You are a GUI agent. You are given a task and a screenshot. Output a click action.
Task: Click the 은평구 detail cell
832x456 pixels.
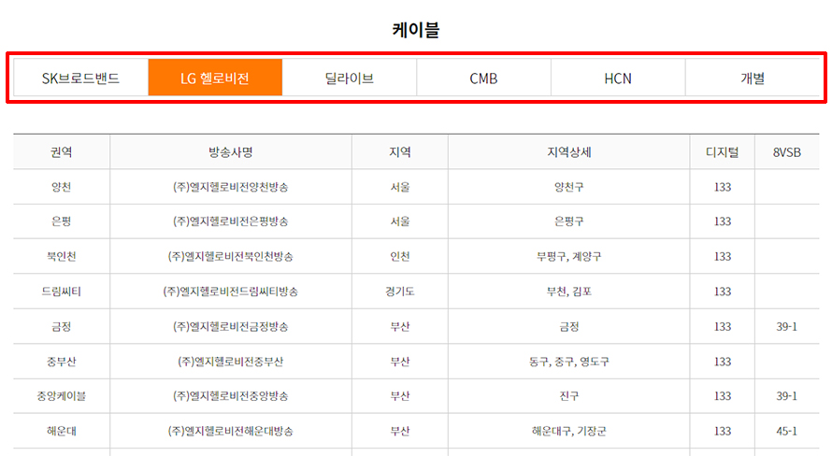(x=568, y=221)
